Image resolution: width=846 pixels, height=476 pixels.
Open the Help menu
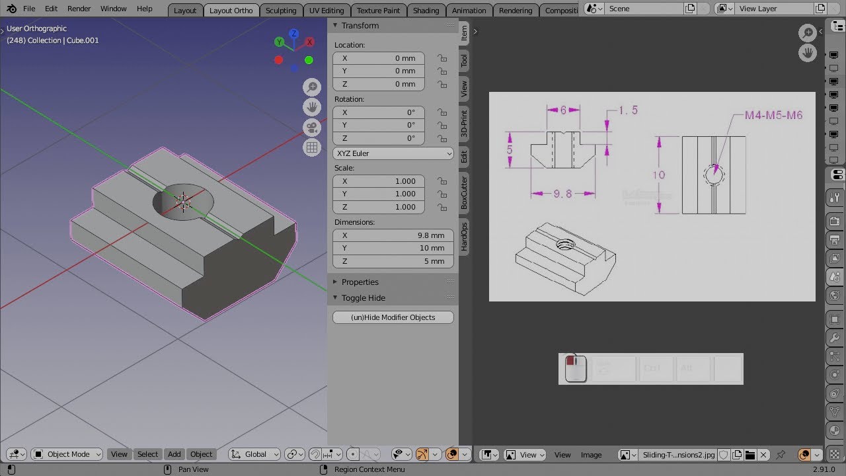click(x=145, y=9)
